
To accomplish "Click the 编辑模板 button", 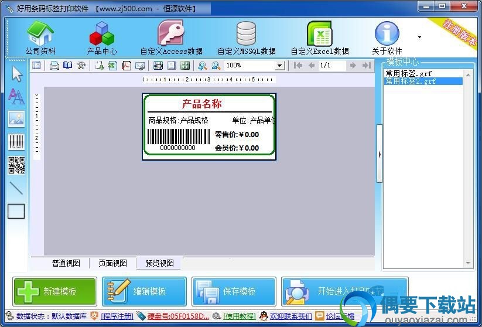I will [144, 291].
